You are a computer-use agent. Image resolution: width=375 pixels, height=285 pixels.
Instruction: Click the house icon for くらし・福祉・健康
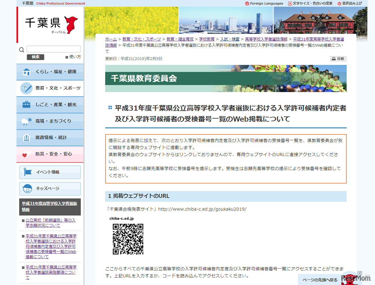(27, 72)
